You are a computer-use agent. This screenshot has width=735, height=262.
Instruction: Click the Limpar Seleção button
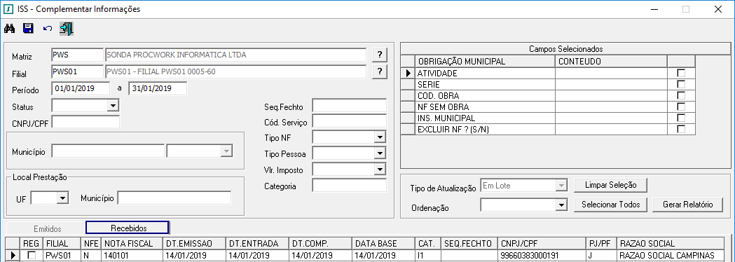pyautogui.click(x=611, y=185)
